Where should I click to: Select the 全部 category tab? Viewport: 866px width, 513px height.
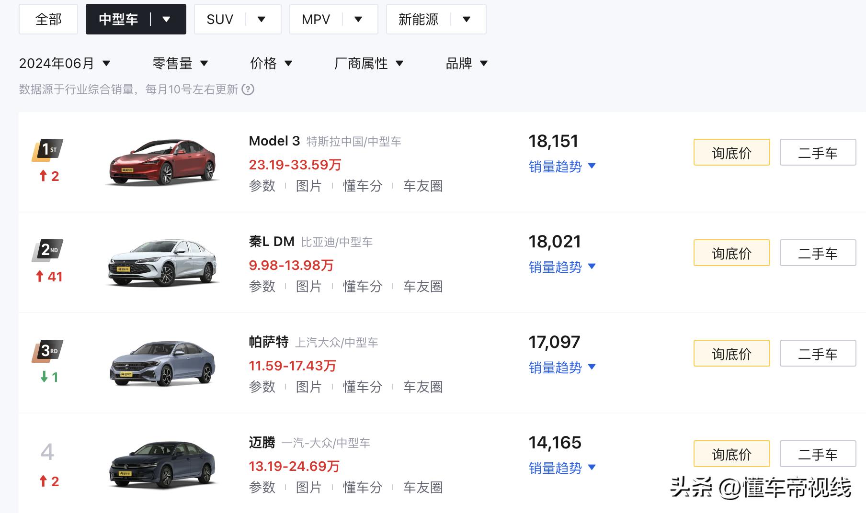tap(48, 19)
